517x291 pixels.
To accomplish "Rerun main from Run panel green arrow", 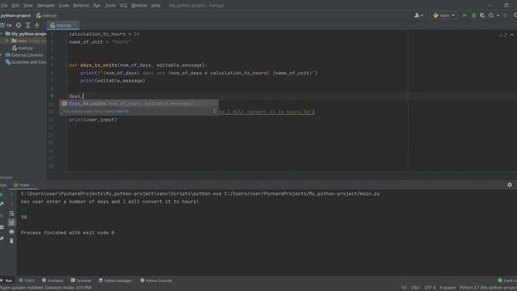I will click(2, 195).
